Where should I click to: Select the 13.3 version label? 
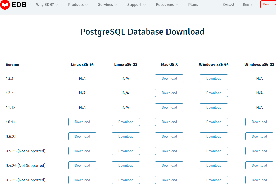click(10, 79)
